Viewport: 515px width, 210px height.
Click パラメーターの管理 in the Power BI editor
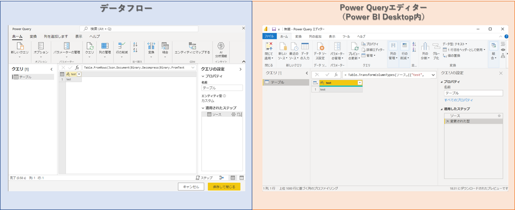(338, 51)
